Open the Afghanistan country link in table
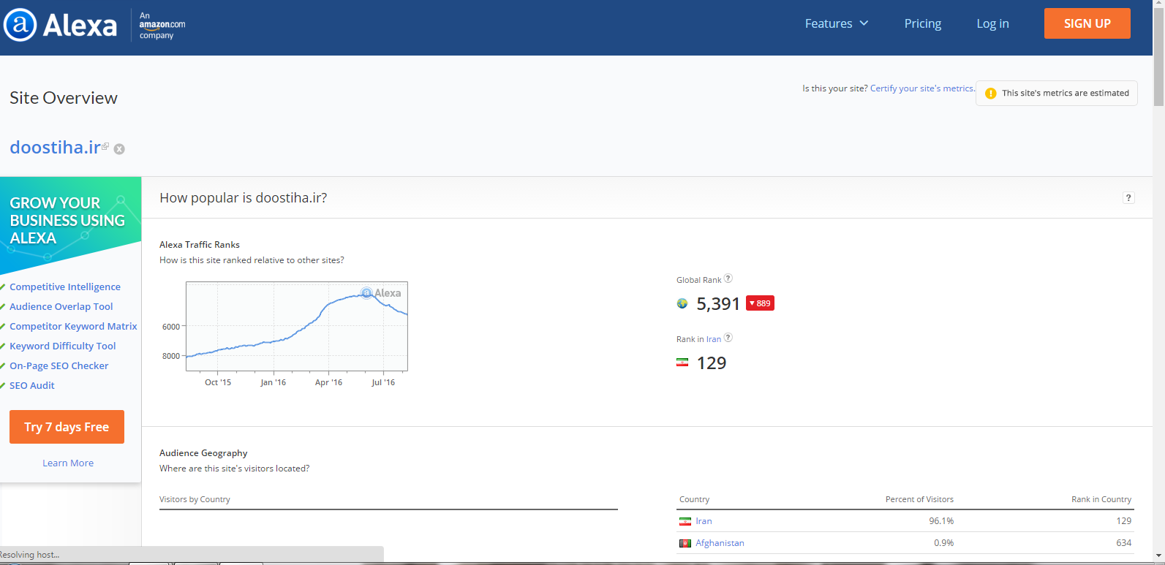Screen dimensions: 1165x565 tap(720, 543)
